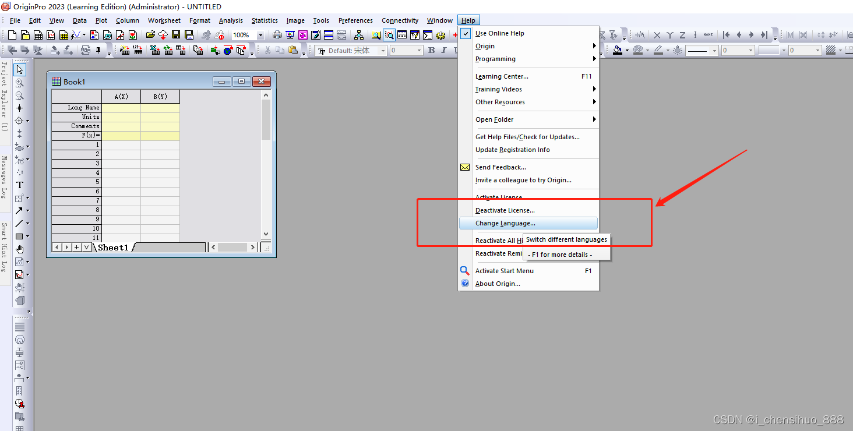
Task: Click the Long Name row label
Action: [77, 108]
